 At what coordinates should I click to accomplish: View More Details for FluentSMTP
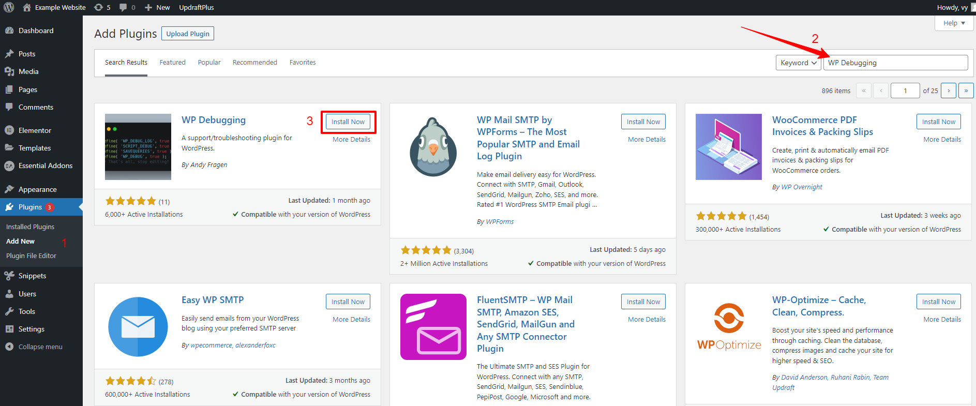pos(647,319)
